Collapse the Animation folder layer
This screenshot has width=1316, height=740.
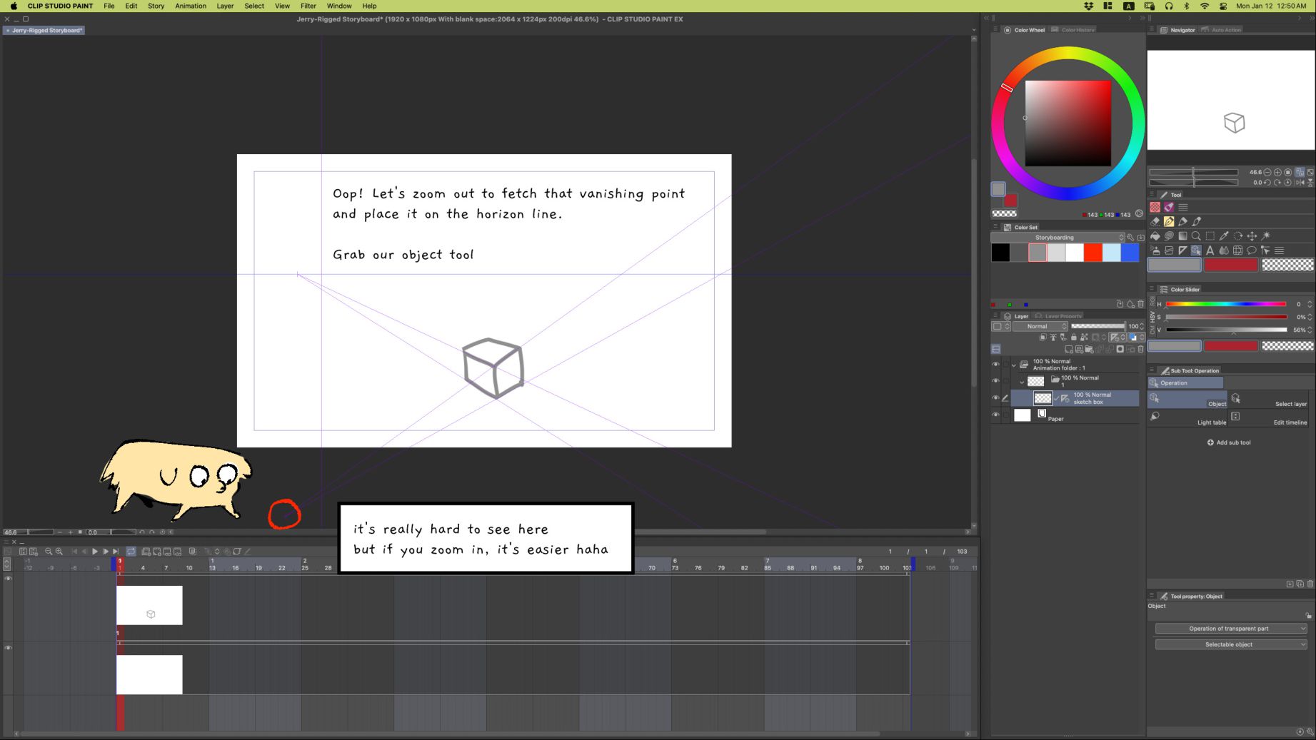coord(1013,365)
